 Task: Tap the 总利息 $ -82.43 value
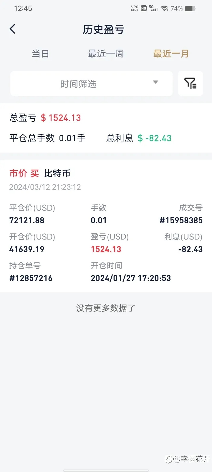155,138
